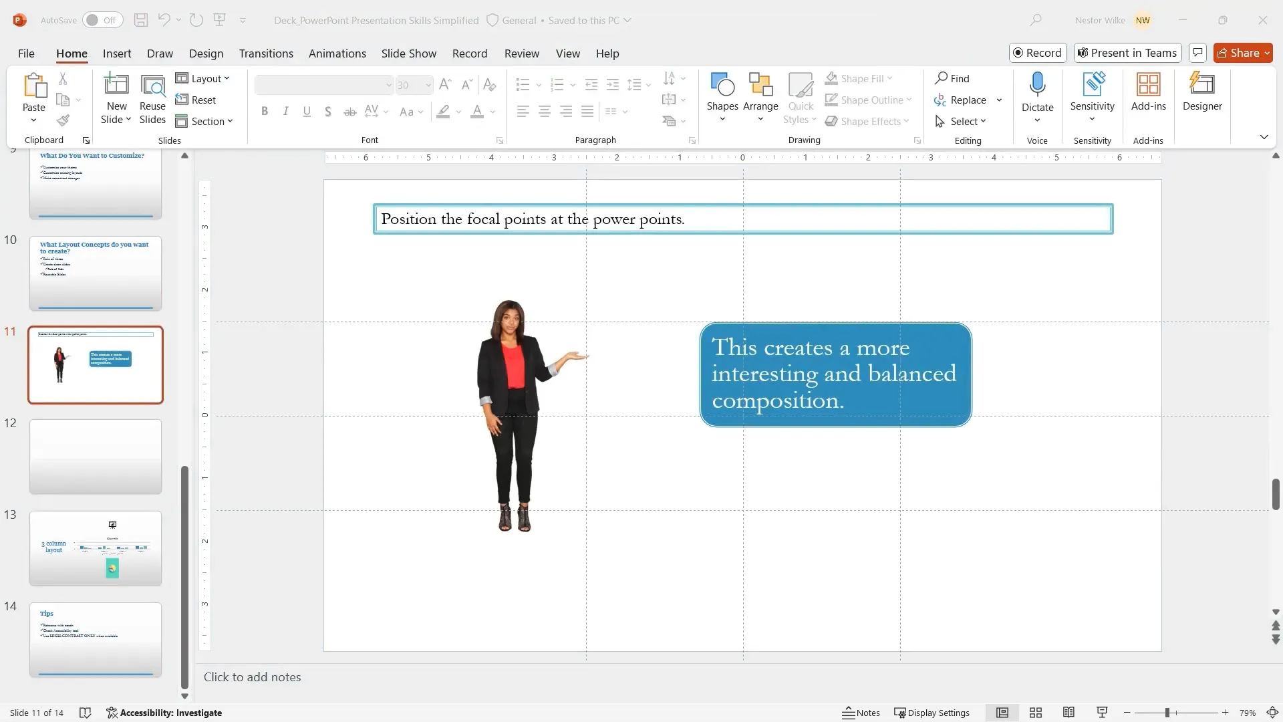Clear all formatting icon
Viewport: 1283px width, 722px height.
pyautogui.click(x=489, y=84)
